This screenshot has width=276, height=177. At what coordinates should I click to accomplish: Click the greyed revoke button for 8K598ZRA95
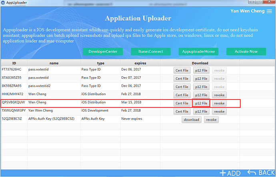[219, 87]
